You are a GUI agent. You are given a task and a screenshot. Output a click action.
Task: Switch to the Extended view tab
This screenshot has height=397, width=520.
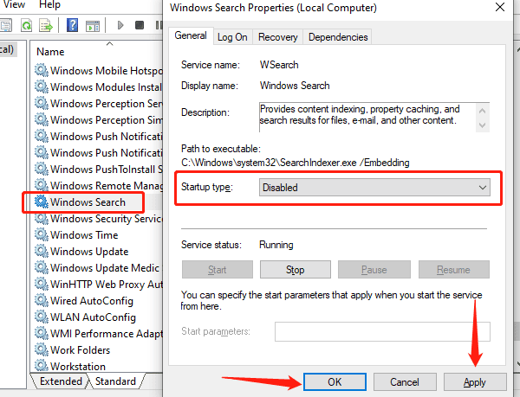(x=61, y=381)
